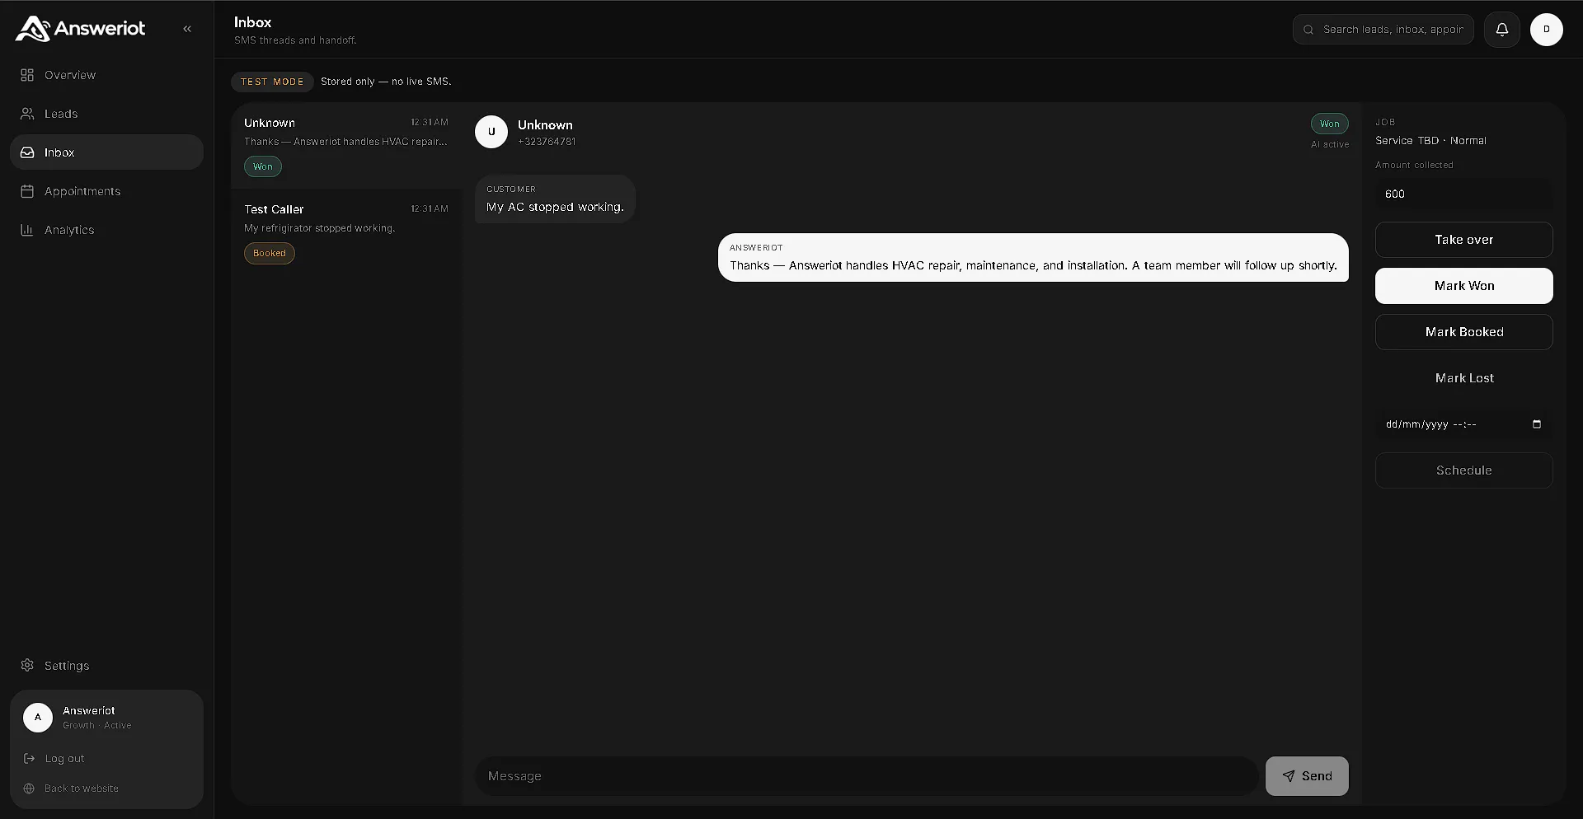Click the Answeriot account avatar A
Screen dimensions: 1583x819
click(x=38, y=717)
